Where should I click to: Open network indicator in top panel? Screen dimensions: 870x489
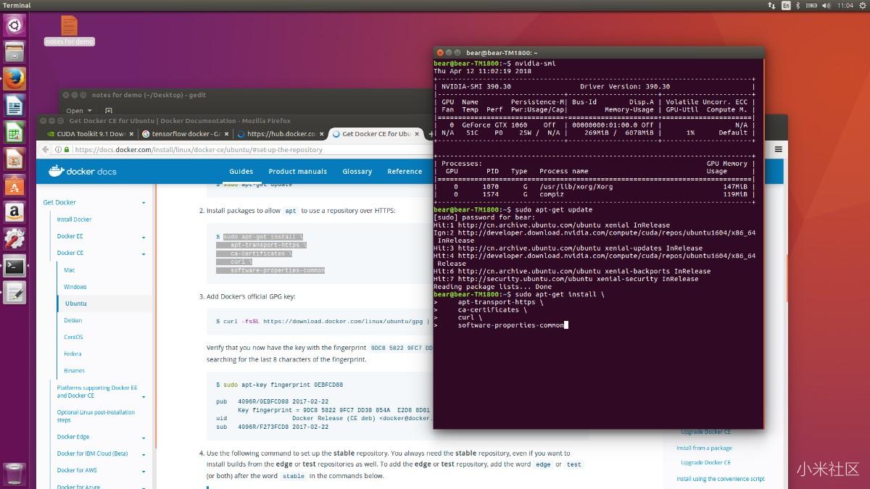pos(771,5)
